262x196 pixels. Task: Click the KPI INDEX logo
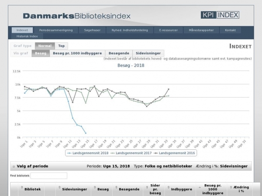coord(220,15)
